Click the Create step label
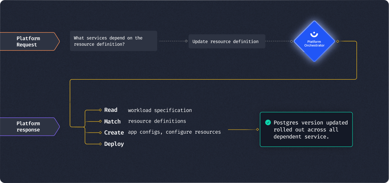The image size is (389, 183). pos(114,133)
